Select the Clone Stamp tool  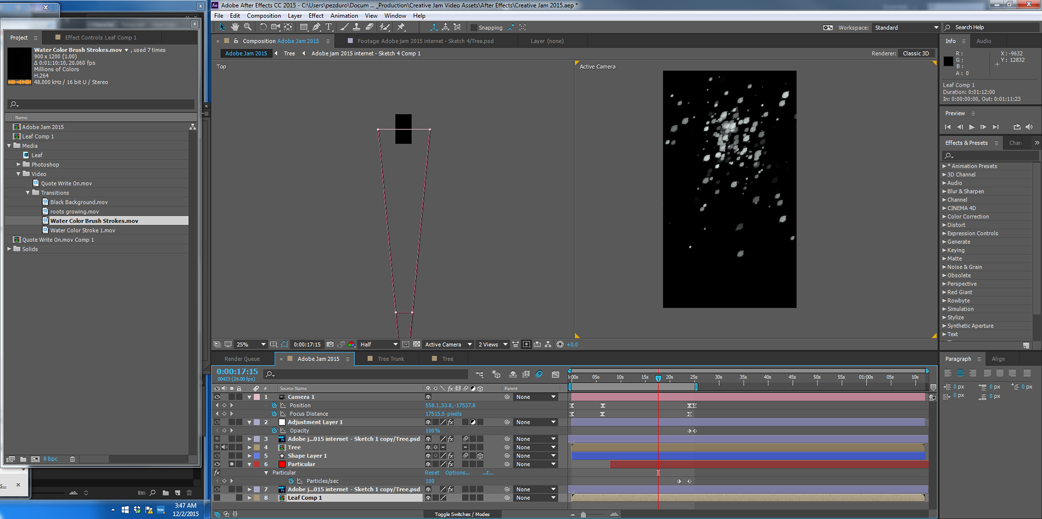(x=357, y=27)
